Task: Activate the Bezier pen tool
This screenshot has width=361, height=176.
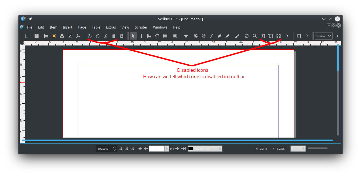Action: click(x=219, y=36)
